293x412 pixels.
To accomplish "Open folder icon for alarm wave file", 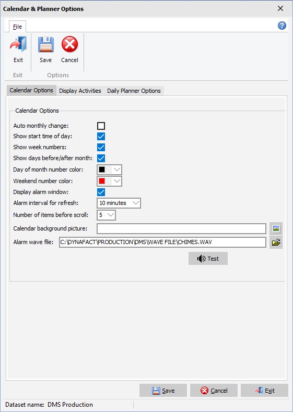I will point(276,243).
